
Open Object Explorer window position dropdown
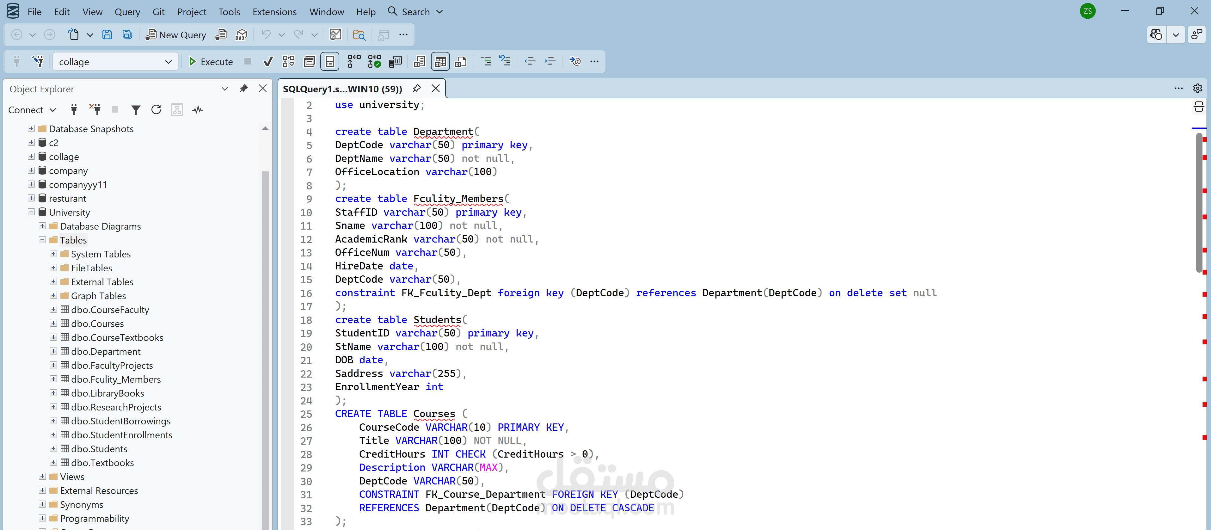coord(225,89)
